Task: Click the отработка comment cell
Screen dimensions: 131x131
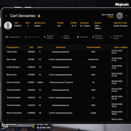Action: point(93,59)
